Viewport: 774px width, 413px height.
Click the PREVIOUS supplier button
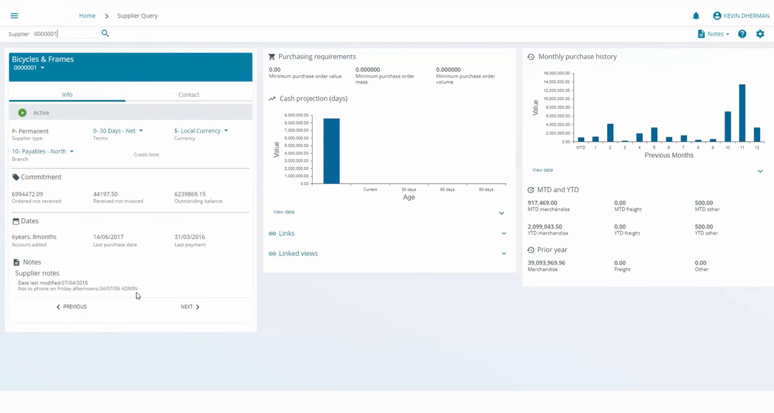click(x=71, y=307)
